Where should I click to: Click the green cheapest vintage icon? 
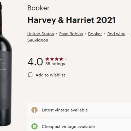34,126
